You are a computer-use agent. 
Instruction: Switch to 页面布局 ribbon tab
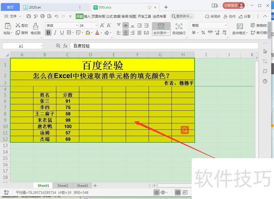pyautogui.click(x=98, y=16)
